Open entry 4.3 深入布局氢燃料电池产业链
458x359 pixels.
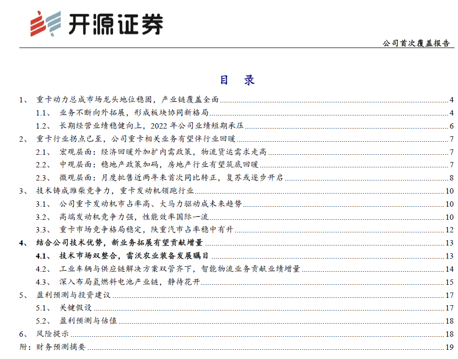click(x=245, y=282)
